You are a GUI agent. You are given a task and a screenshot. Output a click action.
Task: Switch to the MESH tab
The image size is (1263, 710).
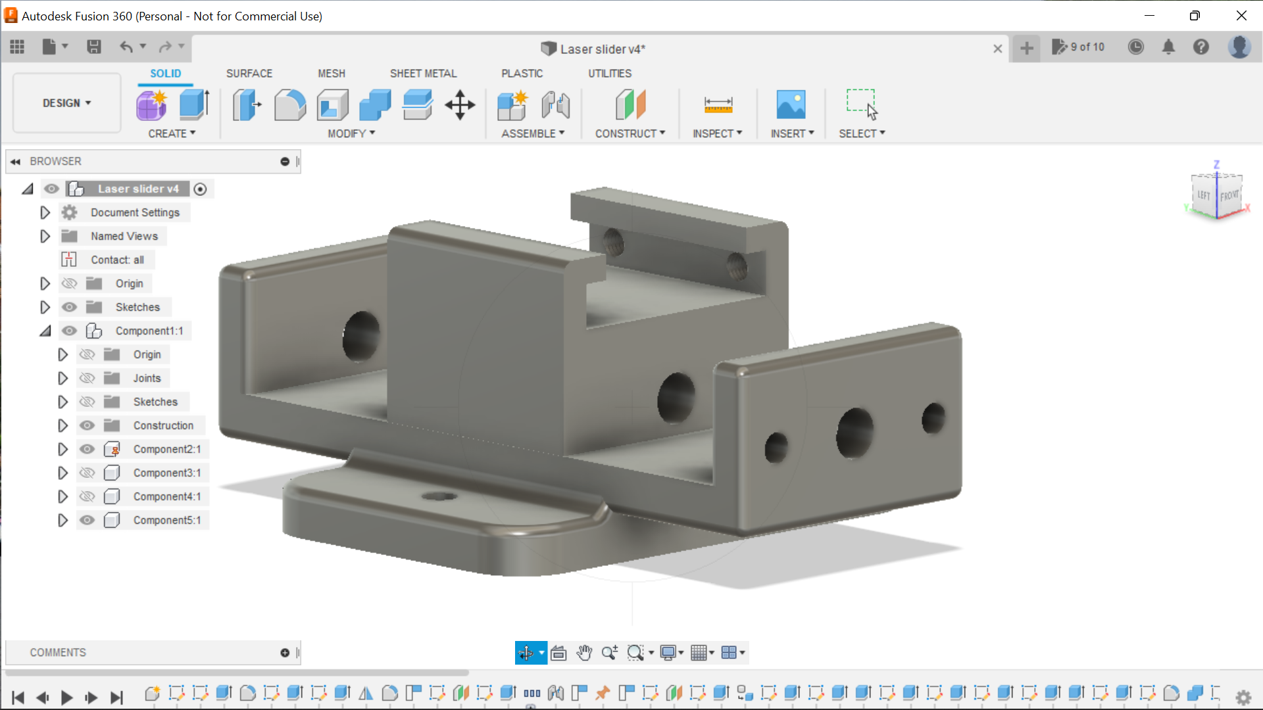coord(332,74)
